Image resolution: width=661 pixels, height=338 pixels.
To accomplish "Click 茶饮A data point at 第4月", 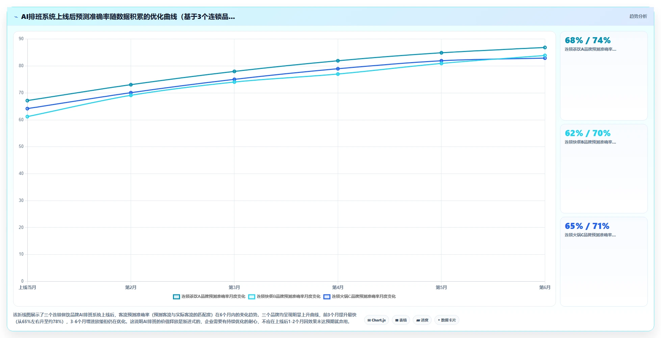I will 338,61.
